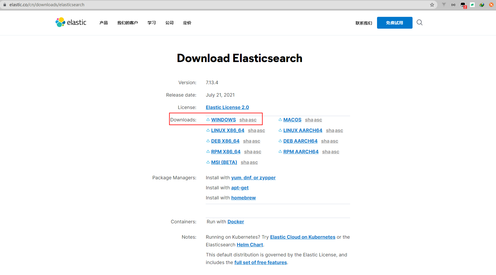Open the 学习 menu
496x275 pixels.
point(152,23)
